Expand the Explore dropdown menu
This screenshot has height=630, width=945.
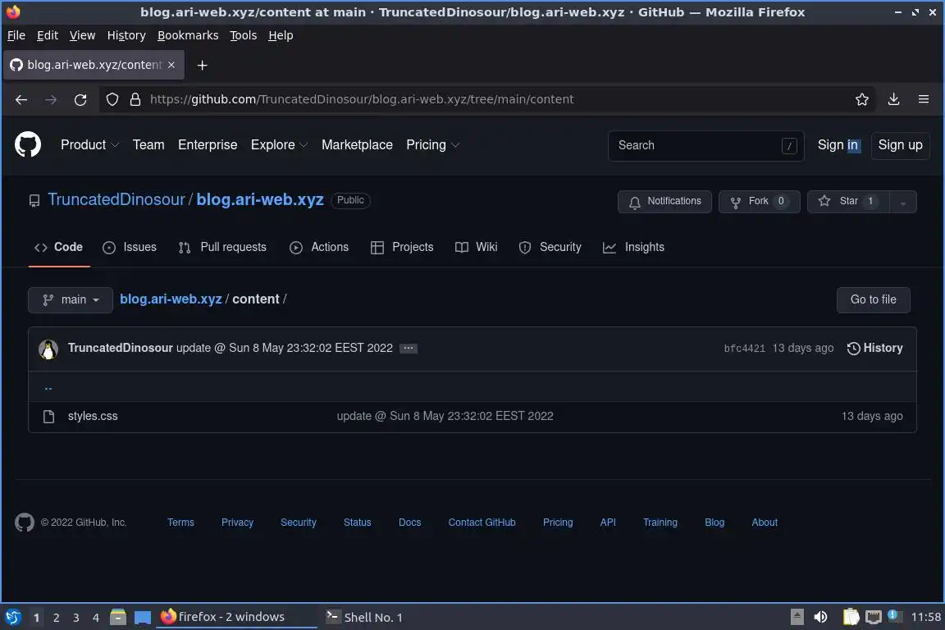click(x=279, y=145)
